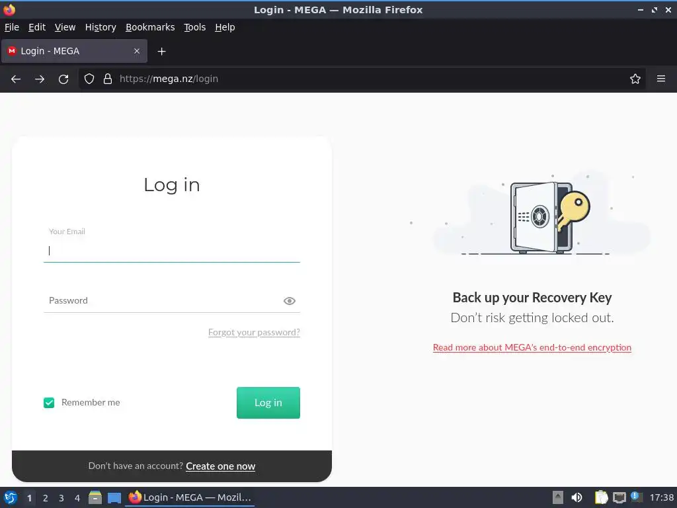Click the browser forward arrow
The image size is (677, 508).
40,79
